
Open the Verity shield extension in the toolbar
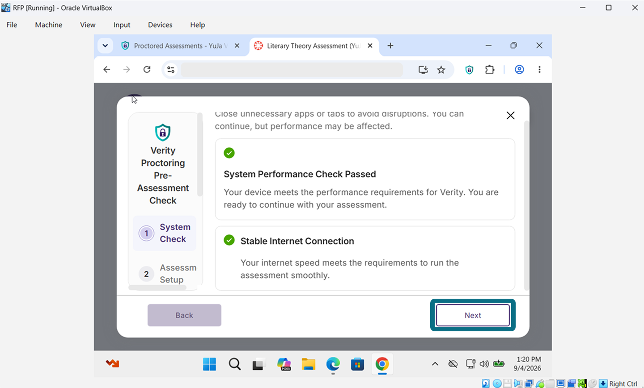coord(469,69)
